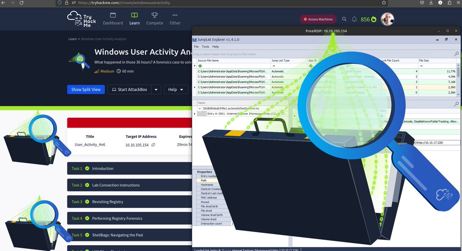Open the Compete trophy item
The height and width of the screenshot is (251, 462).
pyautogui.click(x=154, y=19)
